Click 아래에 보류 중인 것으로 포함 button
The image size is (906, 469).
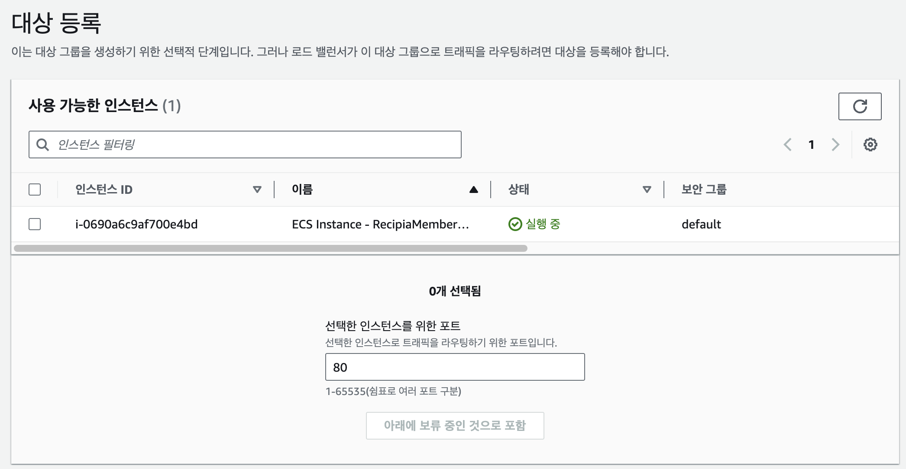click(x=455, y=426)
